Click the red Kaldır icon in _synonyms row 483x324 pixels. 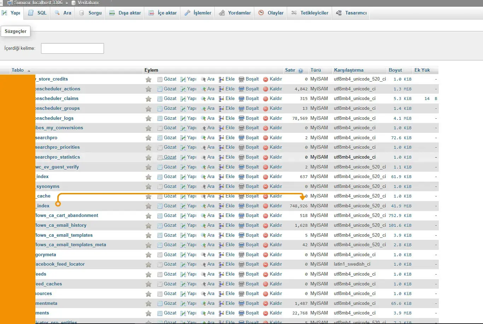[266, 187]
